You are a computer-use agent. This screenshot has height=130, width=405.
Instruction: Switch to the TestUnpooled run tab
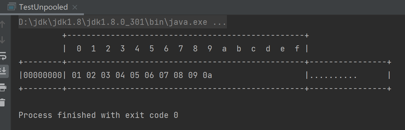pyautogui.click(x=43, y=7)
